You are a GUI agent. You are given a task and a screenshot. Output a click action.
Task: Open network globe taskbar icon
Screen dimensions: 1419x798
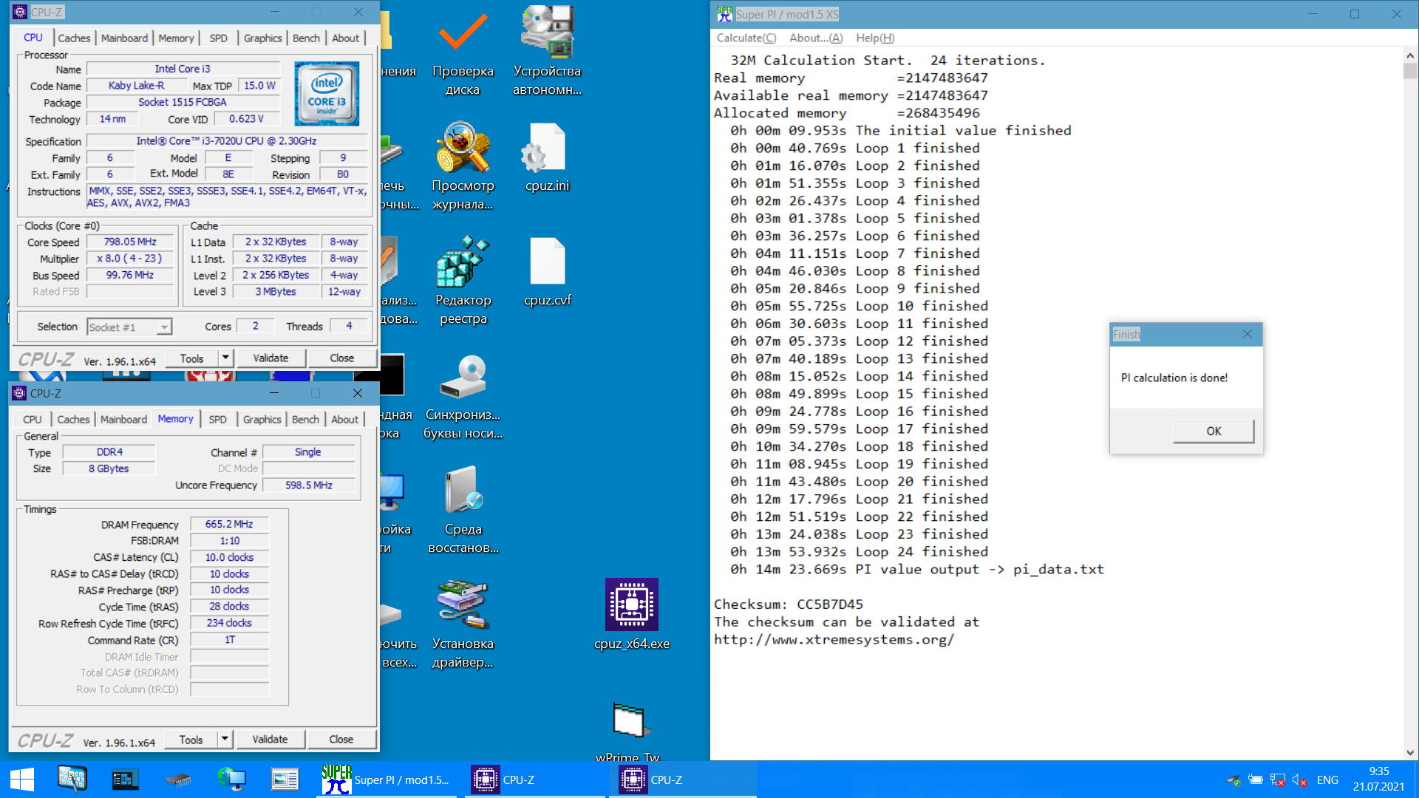pos(231,780)
